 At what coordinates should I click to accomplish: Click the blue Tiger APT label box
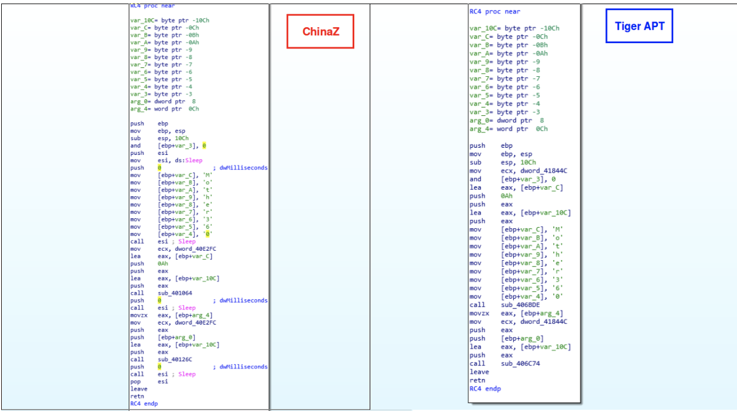coord(639,26)
